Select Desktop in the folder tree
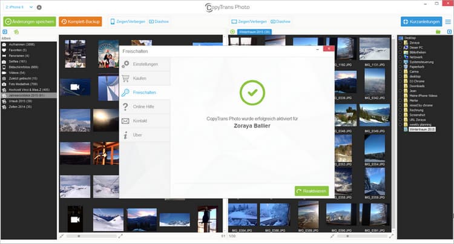The image size is (454, 244). pyautogui.click(x=410, y=38)
